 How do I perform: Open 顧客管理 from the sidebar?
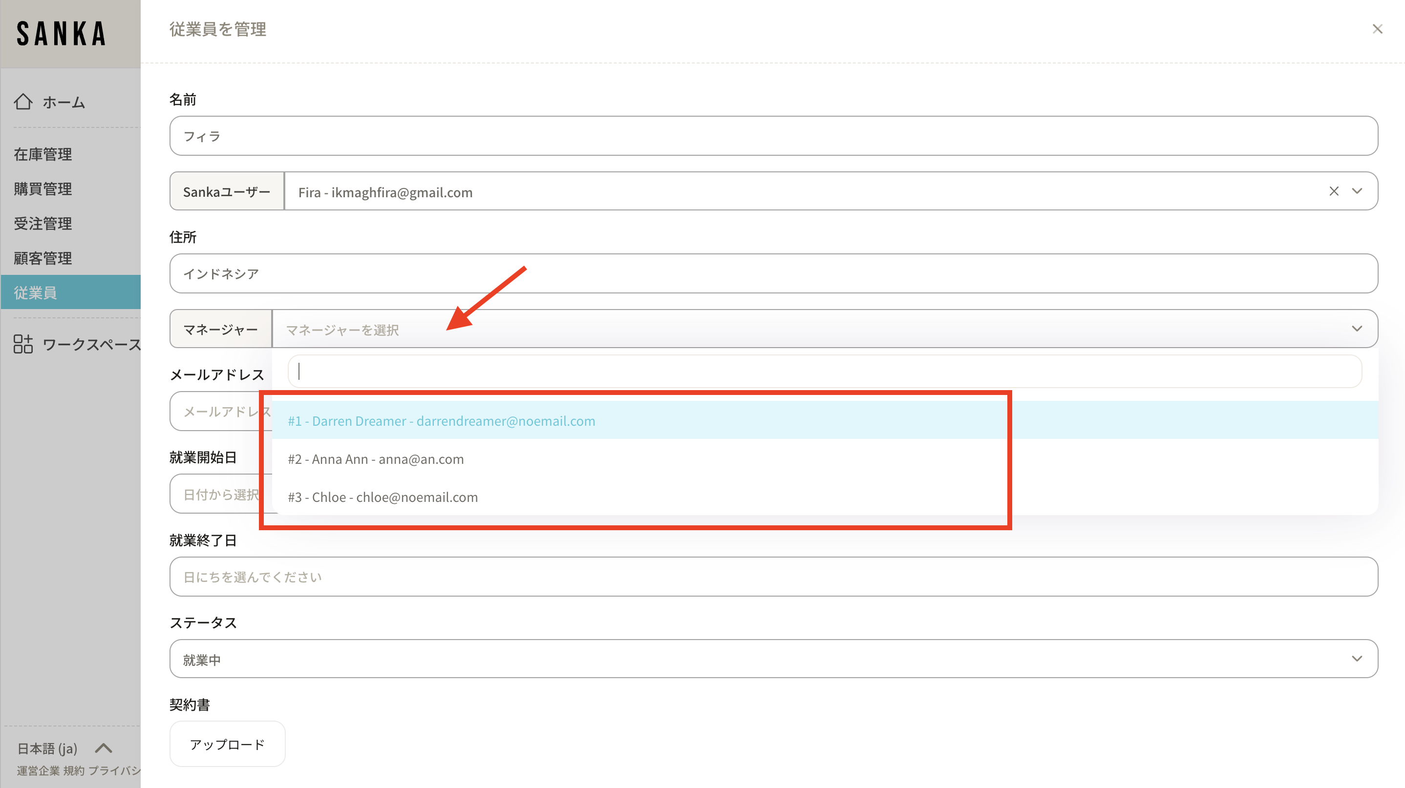pos(43,258)
